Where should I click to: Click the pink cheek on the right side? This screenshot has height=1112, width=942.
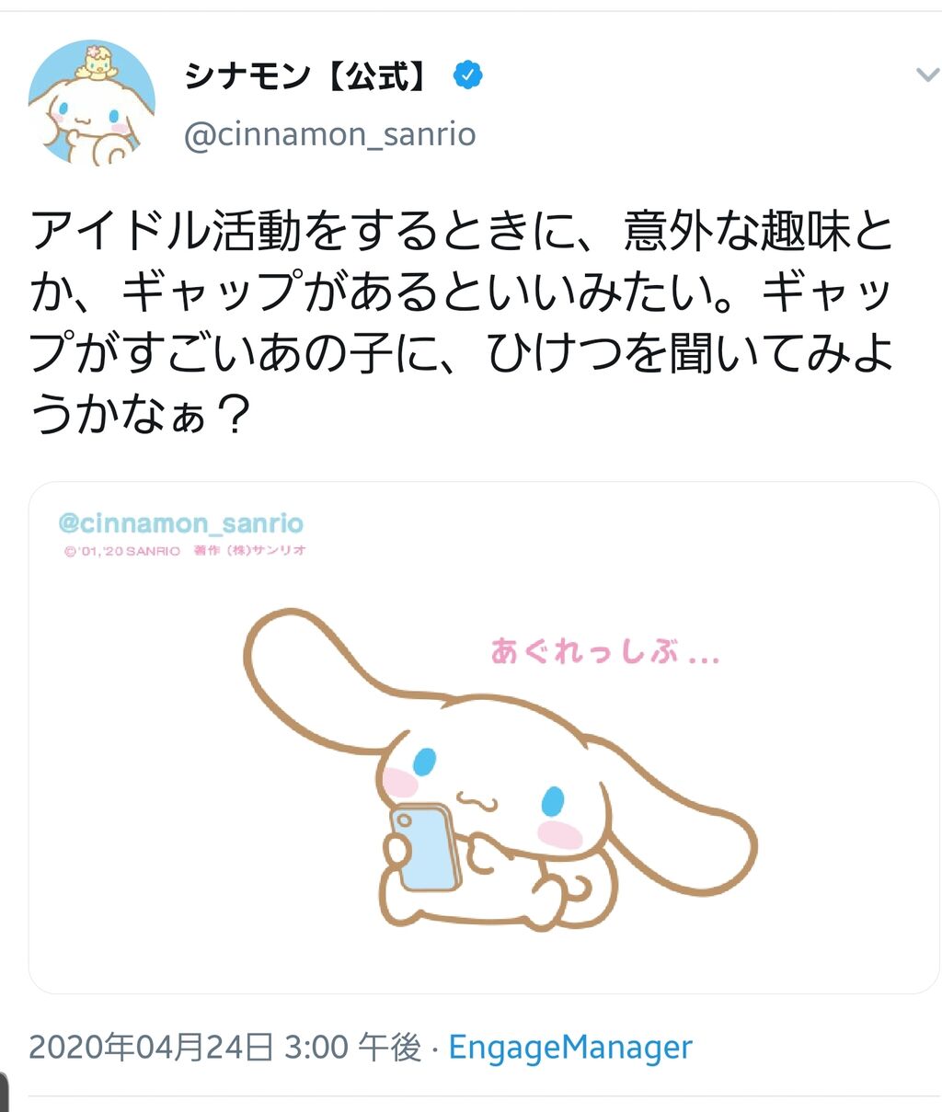[x=559, y=835]
